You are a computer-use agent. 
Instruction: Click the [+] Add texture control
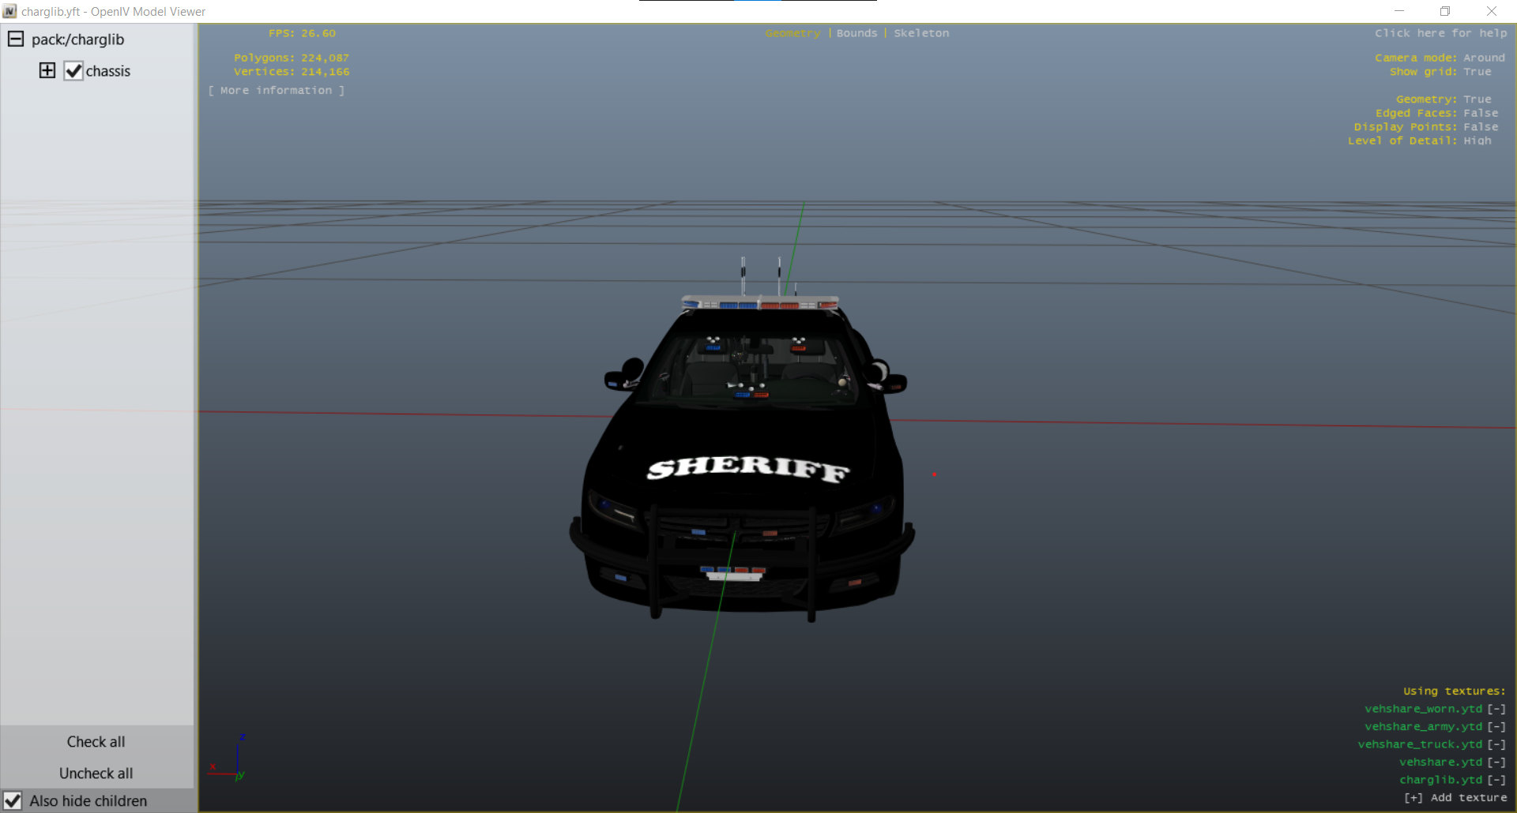(1455, 798)
